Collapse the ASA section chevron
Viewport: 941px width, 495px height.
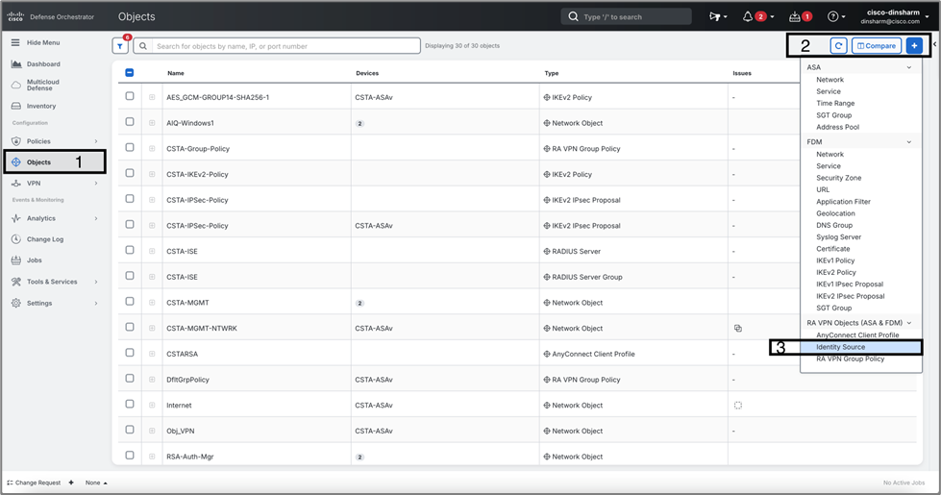(909, 68)
